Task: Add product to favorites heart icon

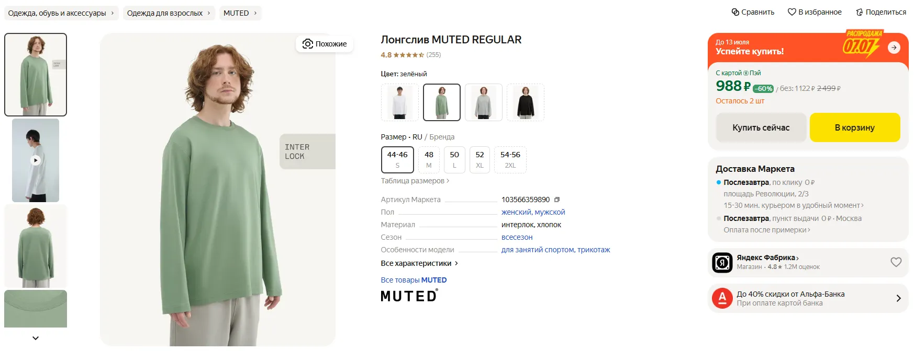Action: pyautogui.click(x=792, y=12)
